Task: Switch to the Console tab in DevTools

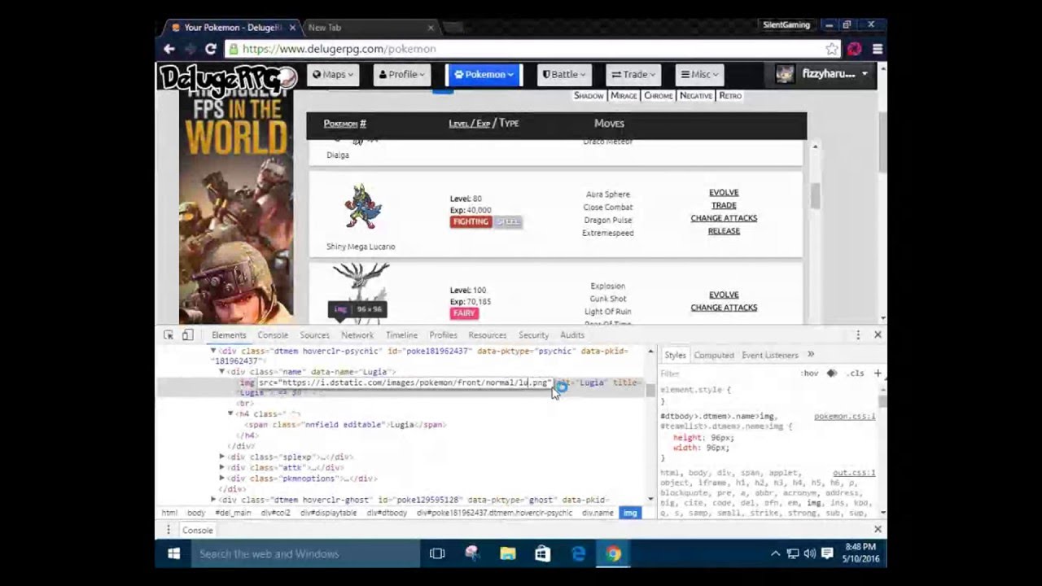Action: (x=273, y=335)
